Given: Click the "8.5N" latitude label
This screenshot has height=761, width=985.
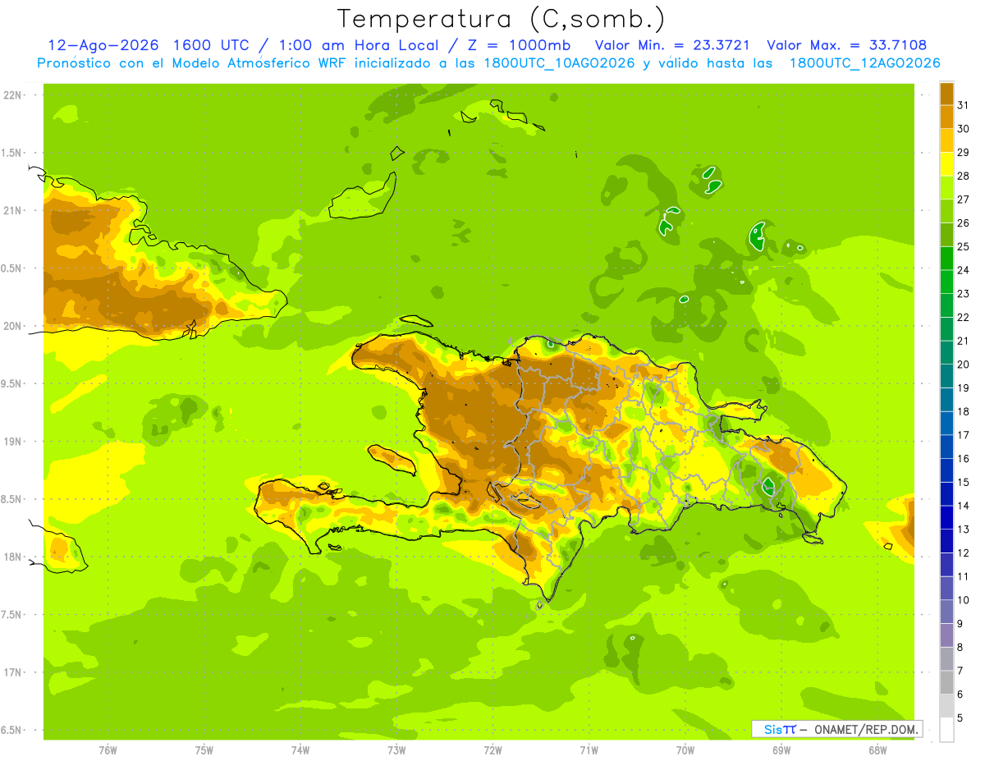Looking at the screenshot, I should click(x=12, y=499).
